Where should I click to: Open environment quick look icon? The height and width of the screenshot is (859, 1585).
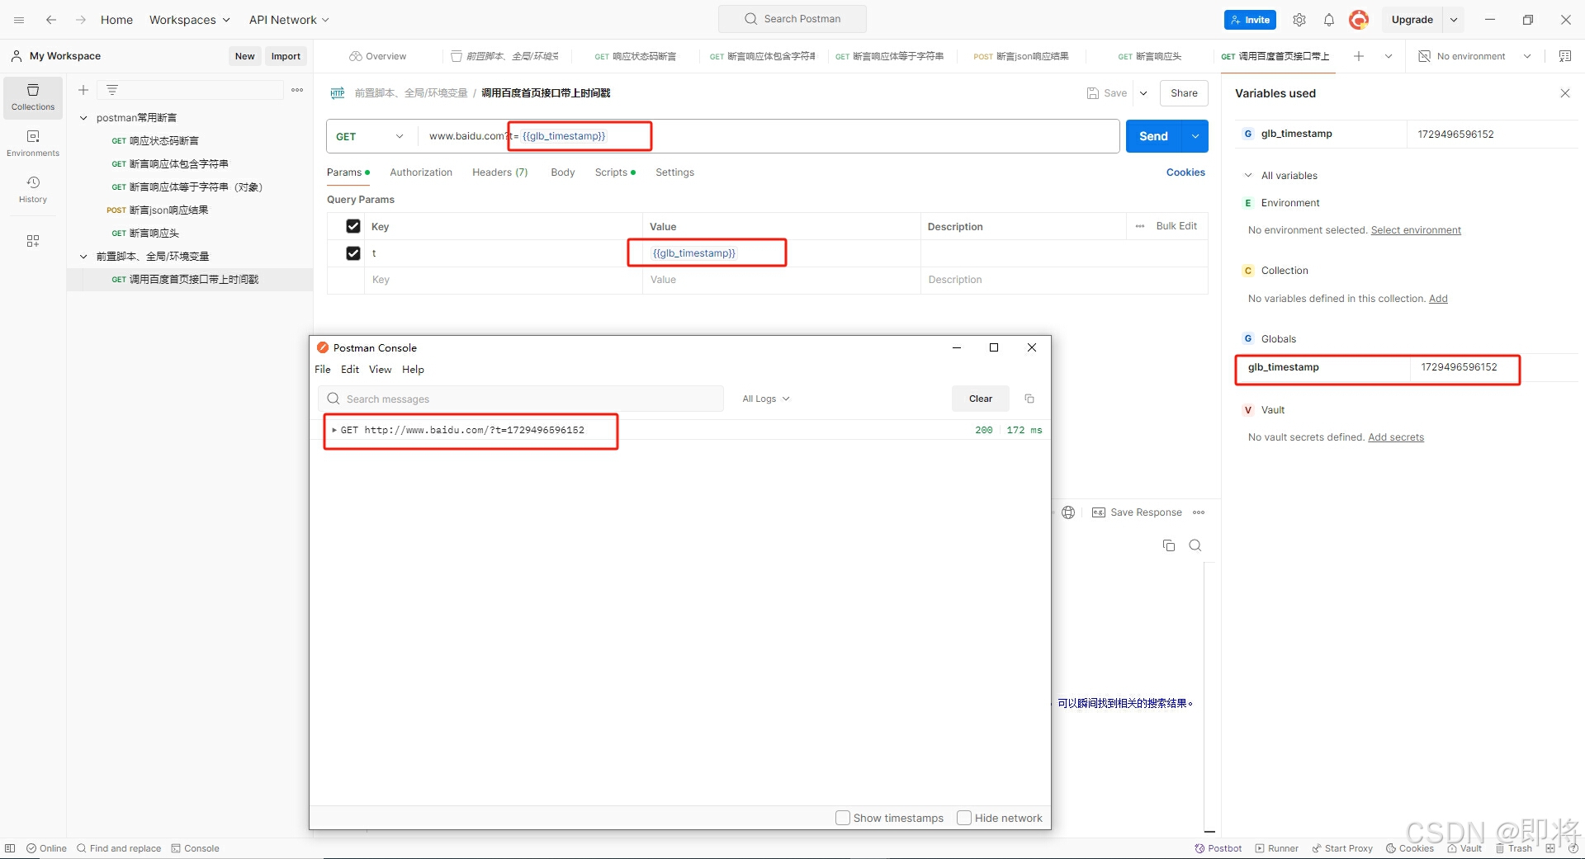tap(1565, 56)
